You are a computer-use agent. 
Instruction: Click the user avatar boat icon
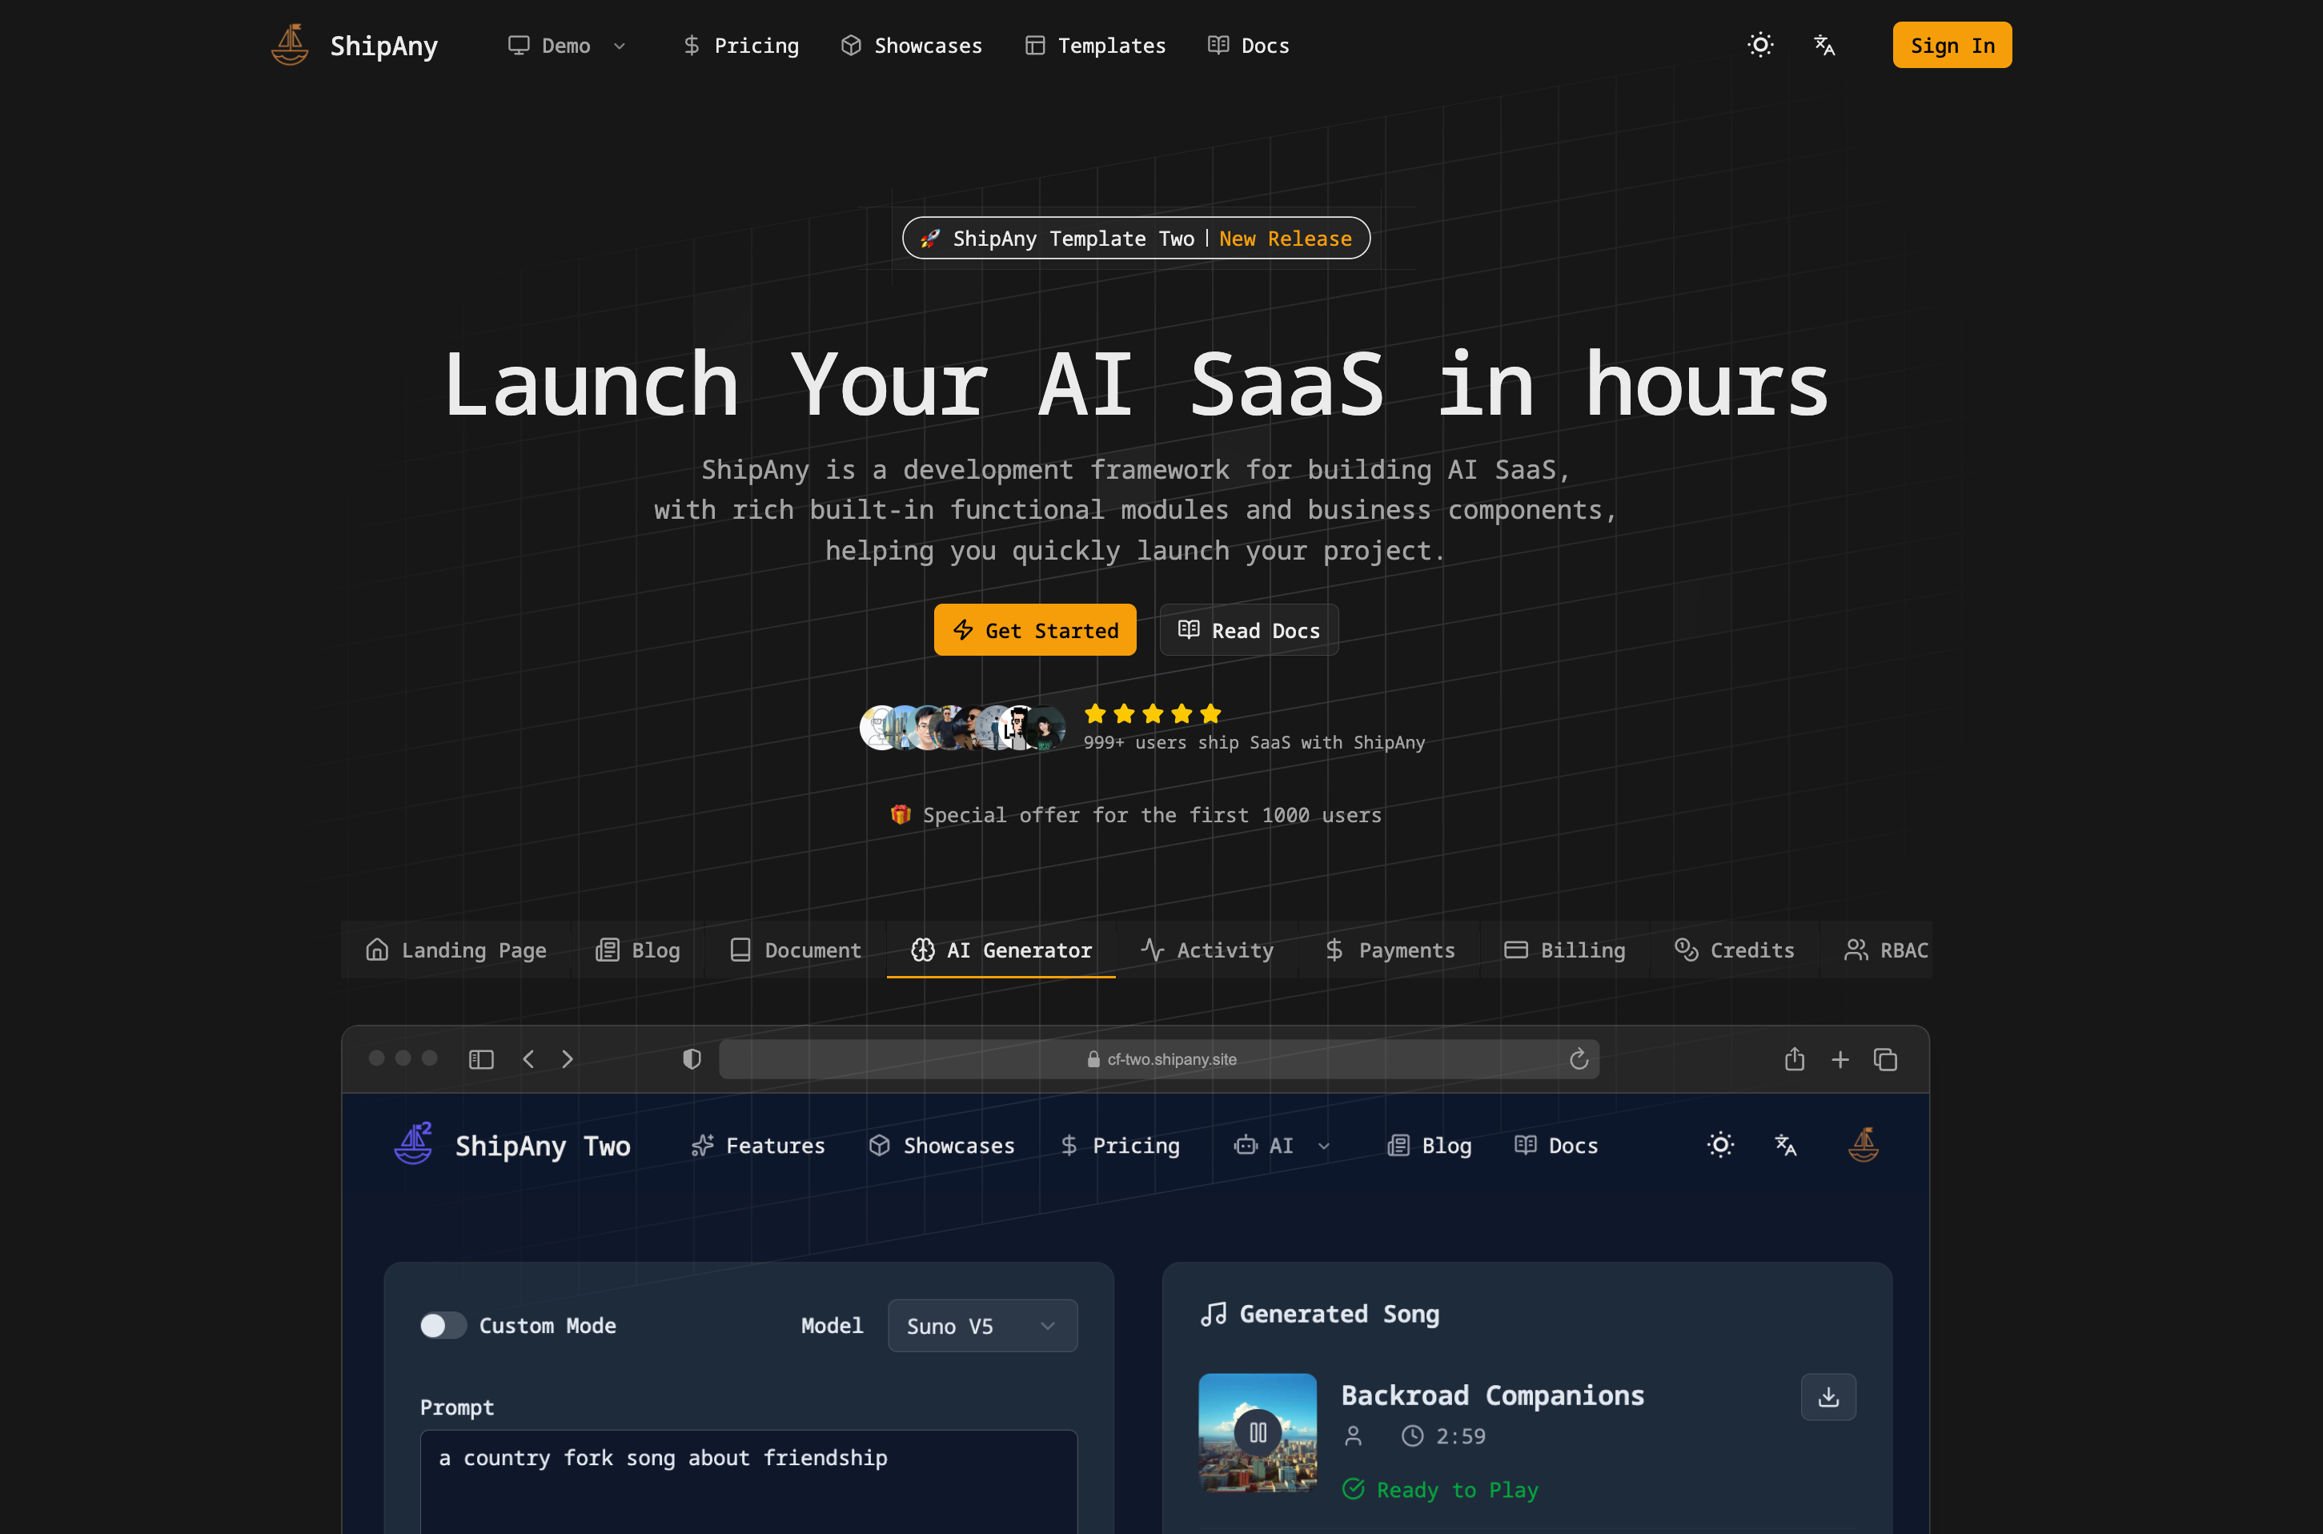tap(1864, 1145)
